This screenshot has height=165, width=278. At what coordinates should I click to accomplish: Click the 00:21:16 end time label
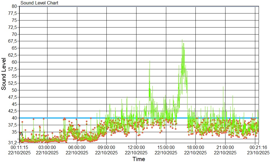pos(258,147)
